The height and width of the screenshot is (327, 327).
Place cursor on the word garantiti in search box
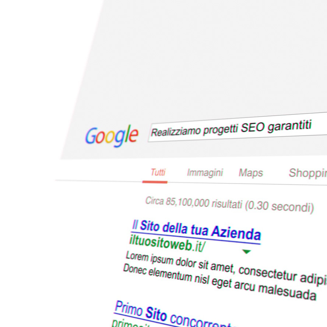point(290,126)
